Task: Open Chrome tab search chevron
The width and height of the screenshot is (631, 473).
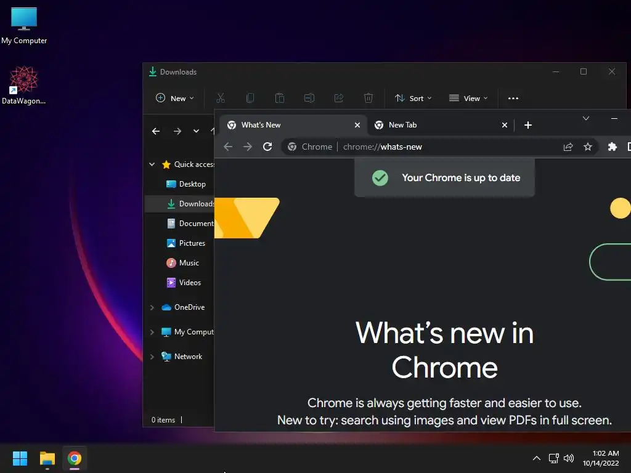Action: (x=586, y=118)
